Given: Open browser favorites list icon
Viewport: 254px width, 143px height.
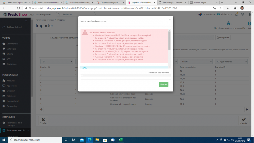Looking at the screenshot, I should 228,8.
